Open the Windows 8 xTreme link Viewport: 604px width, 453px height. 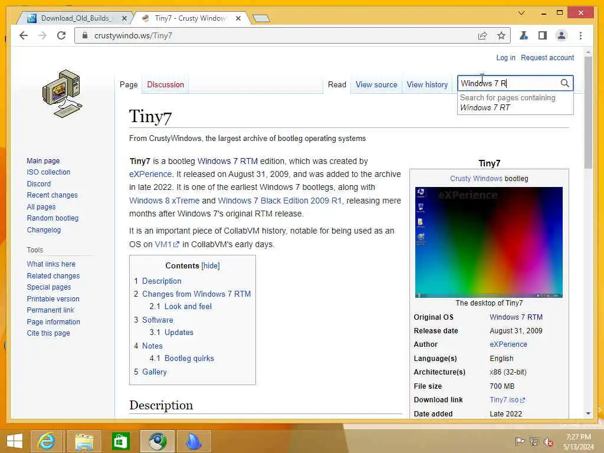point(165,201)
